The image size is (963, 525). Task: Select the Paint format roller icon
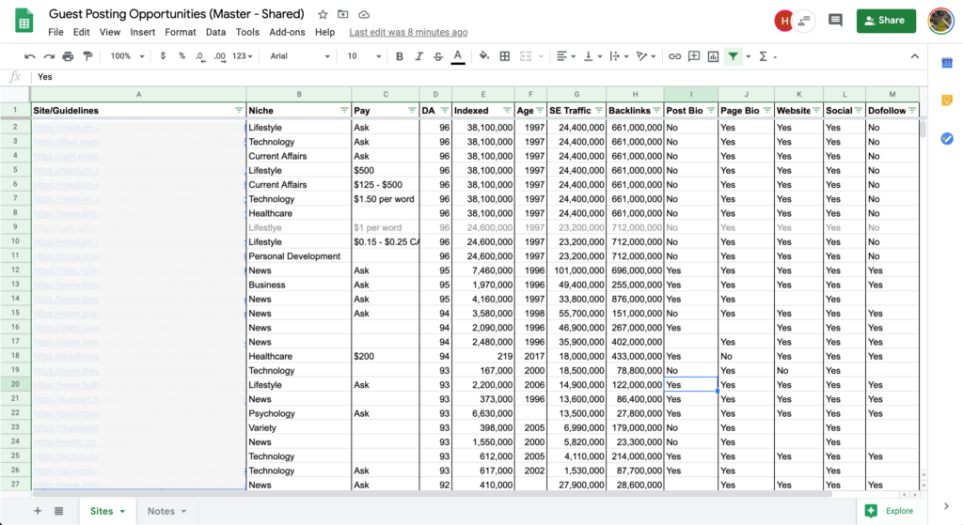(x=87, y=56)
